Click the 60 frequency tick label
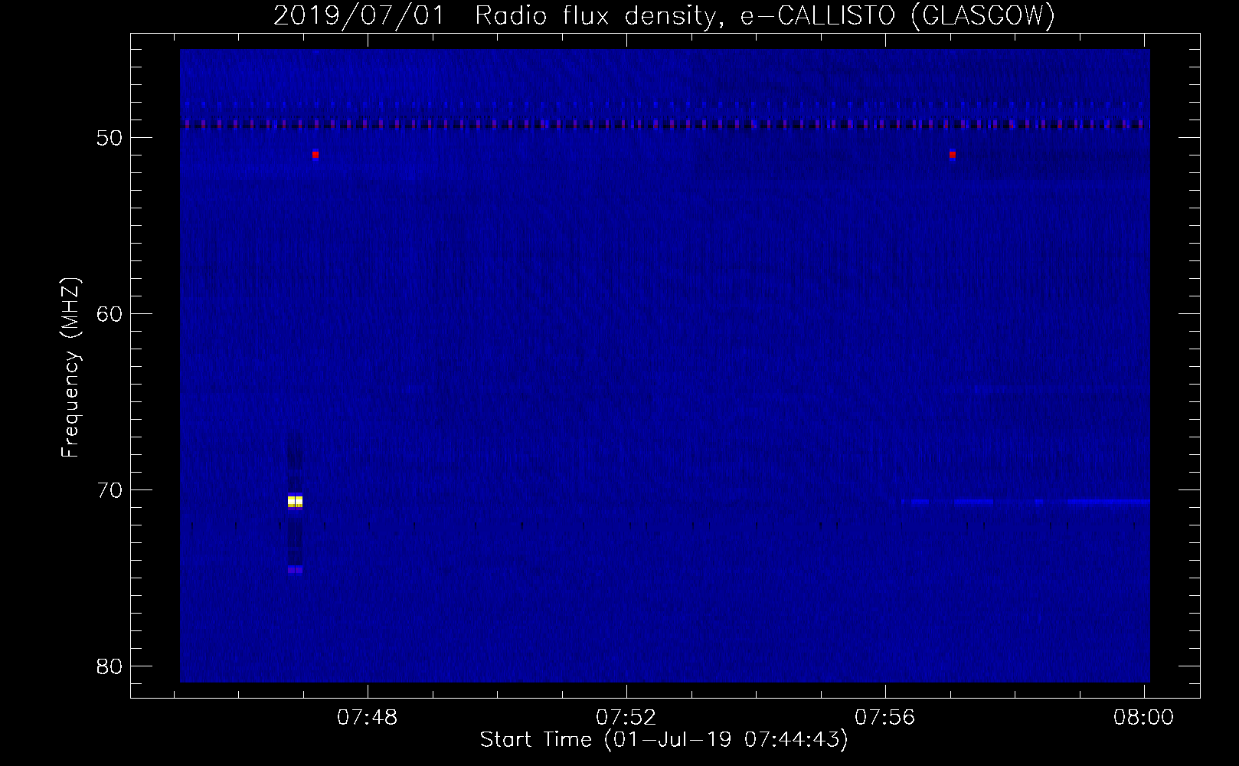 110,313
